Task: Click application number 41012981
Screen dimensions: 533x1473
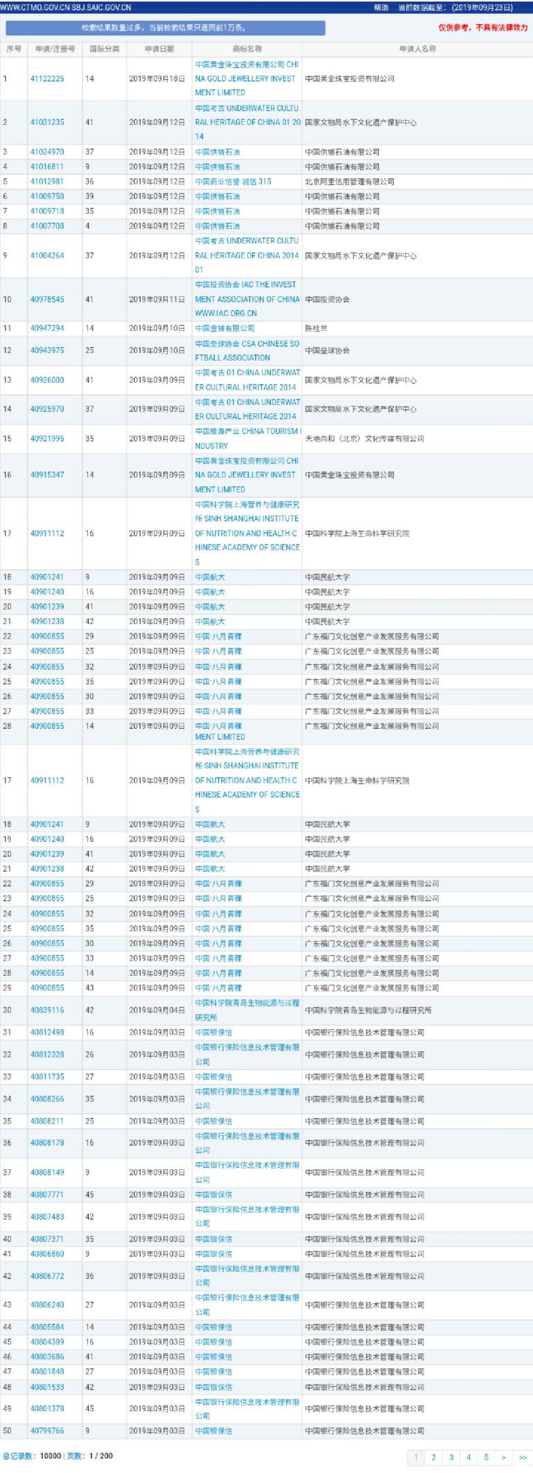Action: tap(47, 182)
